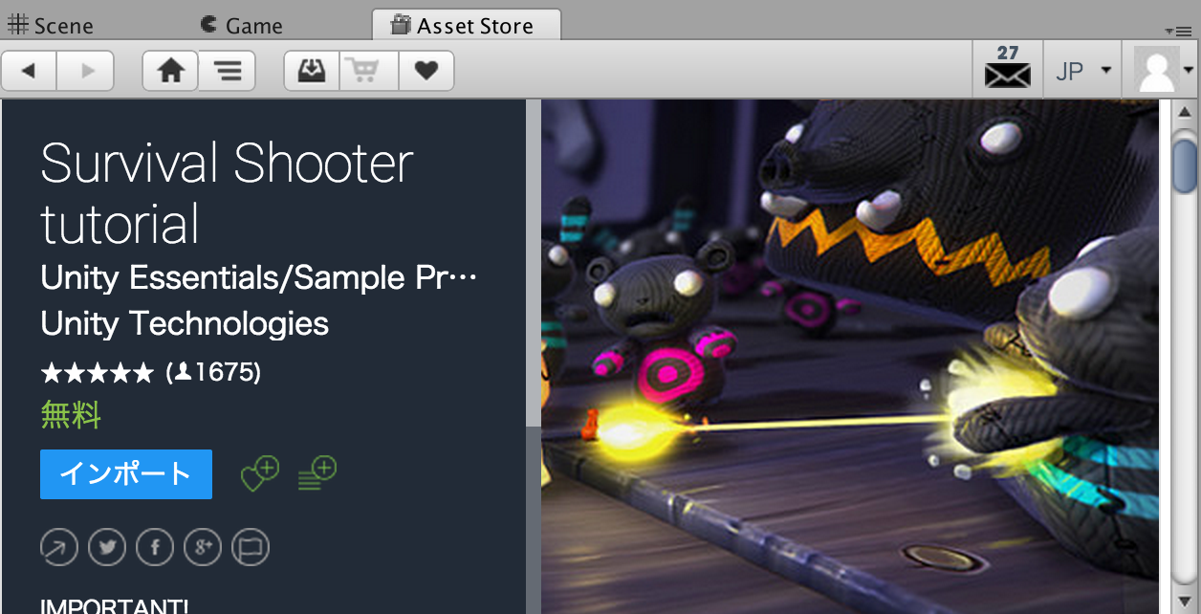Open the shopping cart
1201x614 pixels.
(369, 71)
